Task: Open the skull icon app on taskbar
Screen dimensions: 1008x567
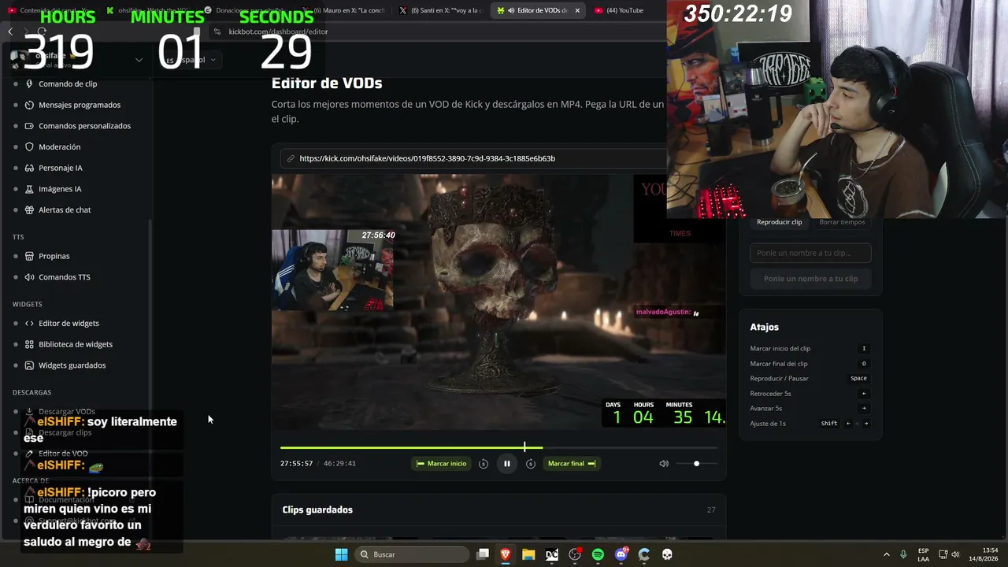Action: pos(667,554)
